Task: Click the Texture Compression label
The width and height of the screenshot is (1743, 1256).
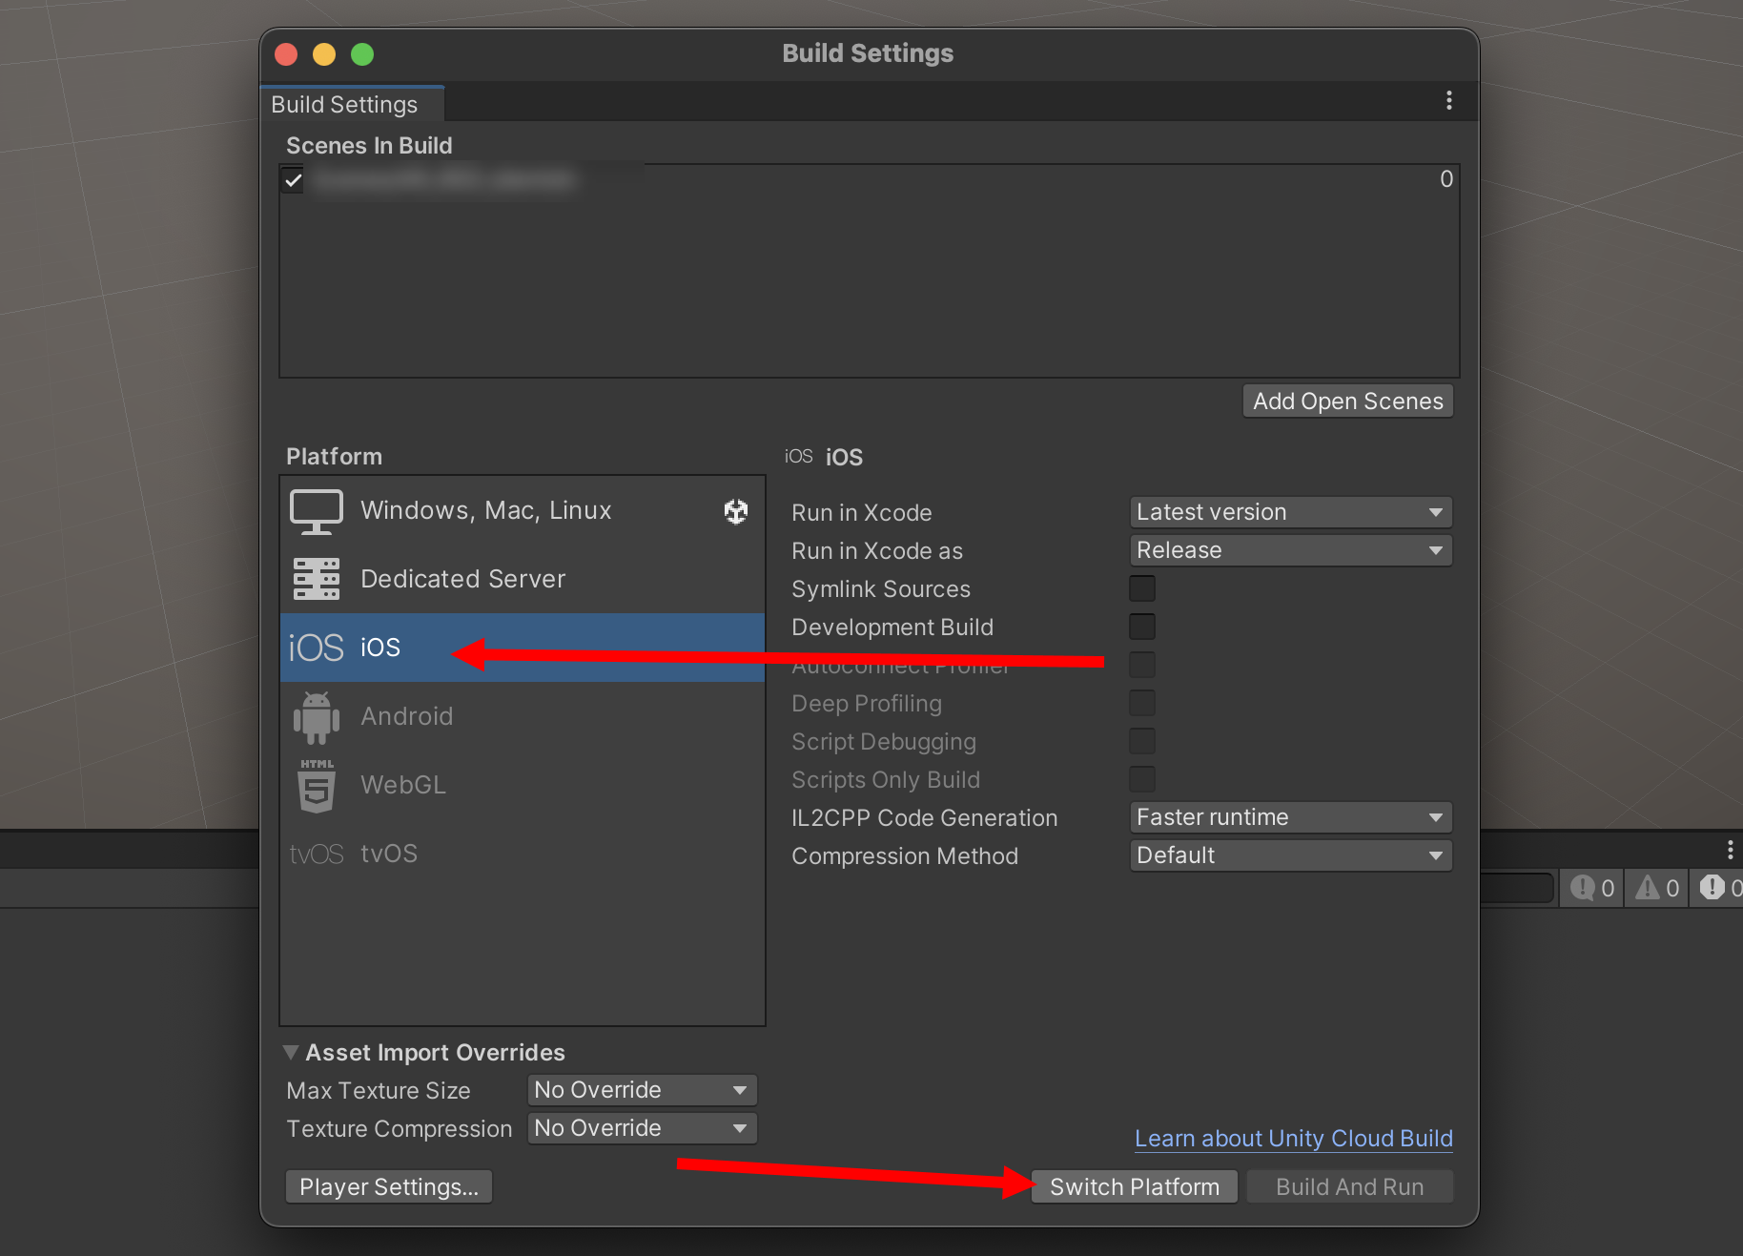Action: click(x=400, y=1129)
